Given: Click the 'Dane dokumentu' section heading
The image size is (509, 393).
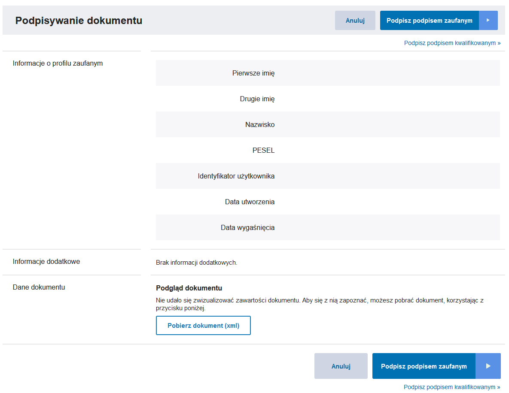Looking at the screenshot, I should point(39,287).
